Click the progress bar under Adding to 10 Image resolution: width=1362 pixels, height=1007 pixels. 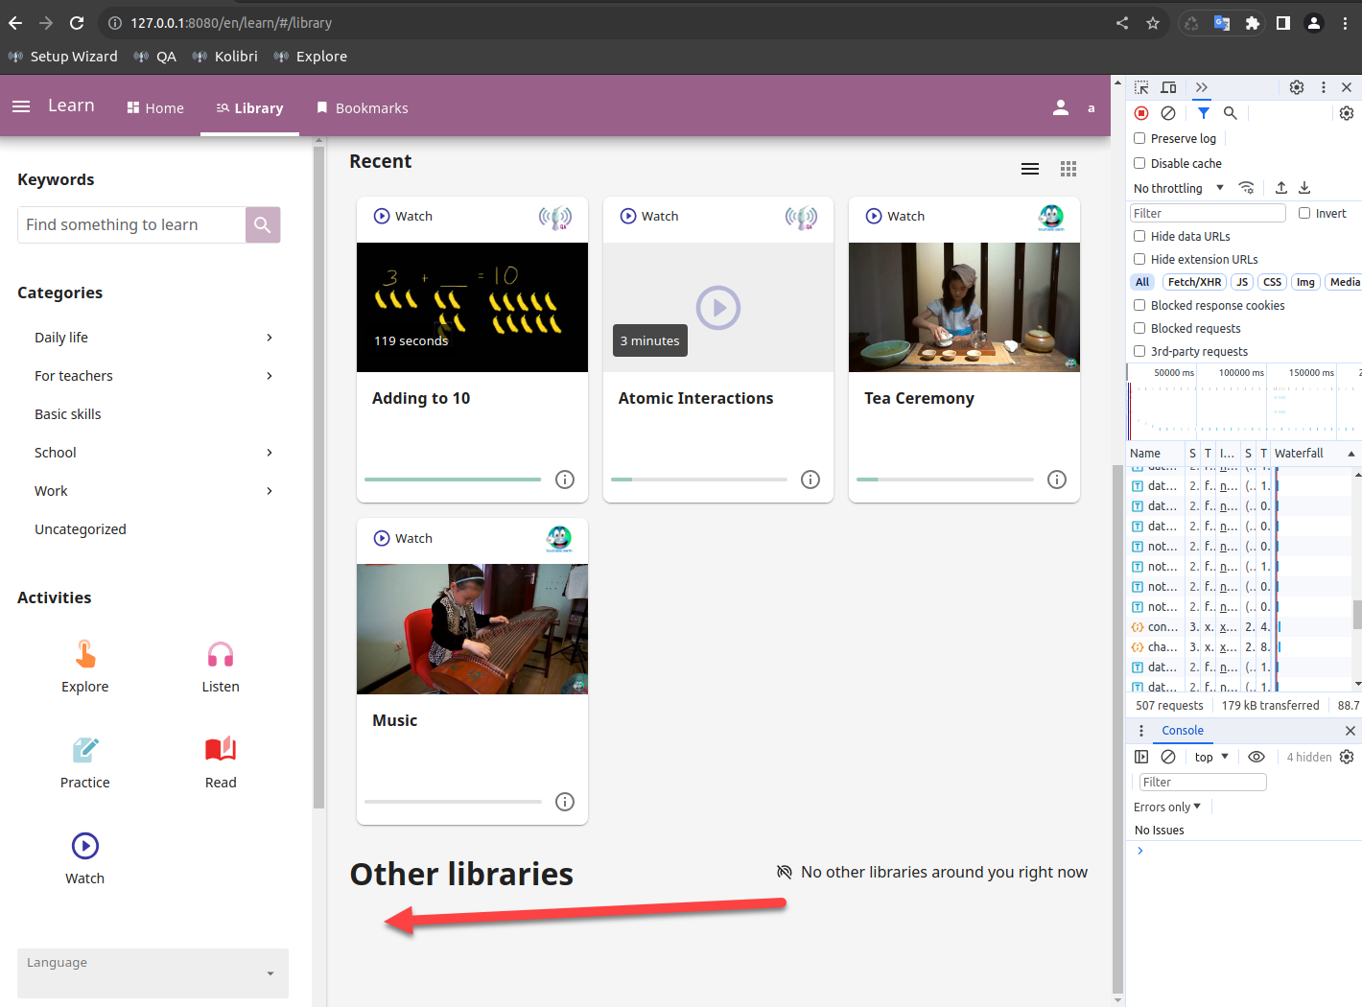tap(452, 478)
